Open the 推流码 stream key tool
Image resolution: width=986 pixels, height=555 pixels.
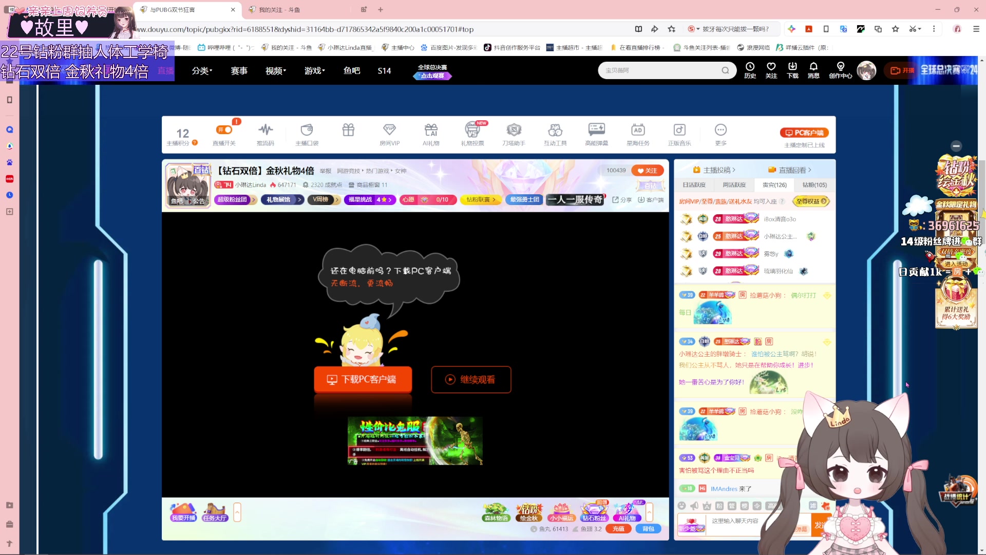coord(266,134)
